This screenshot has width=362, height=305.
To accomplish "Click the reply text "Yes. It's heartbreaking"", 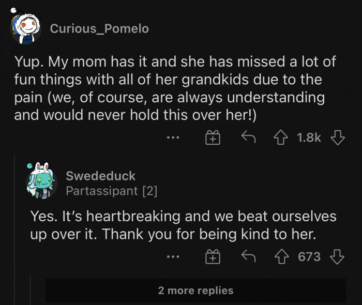I will click(183, 225).
